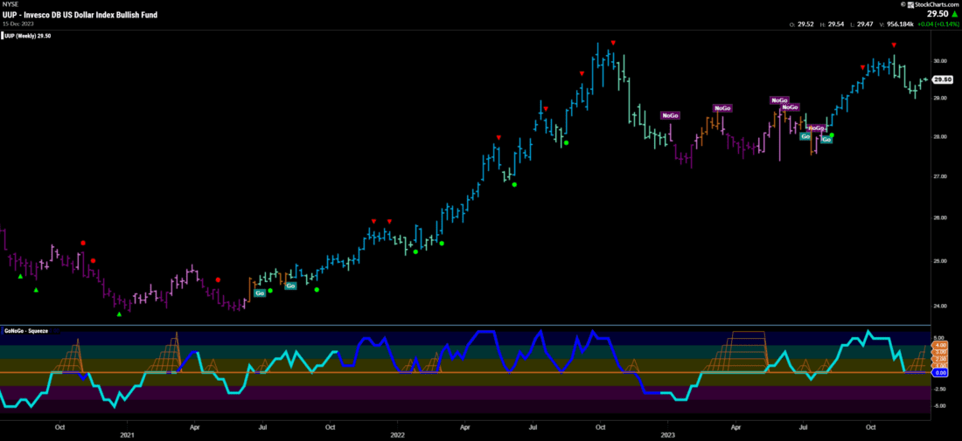Viewport: 962px width, 441px height.
Task: Click the white legend swatch beside UUP (Weekly)
Action: [x=3, y=34]
